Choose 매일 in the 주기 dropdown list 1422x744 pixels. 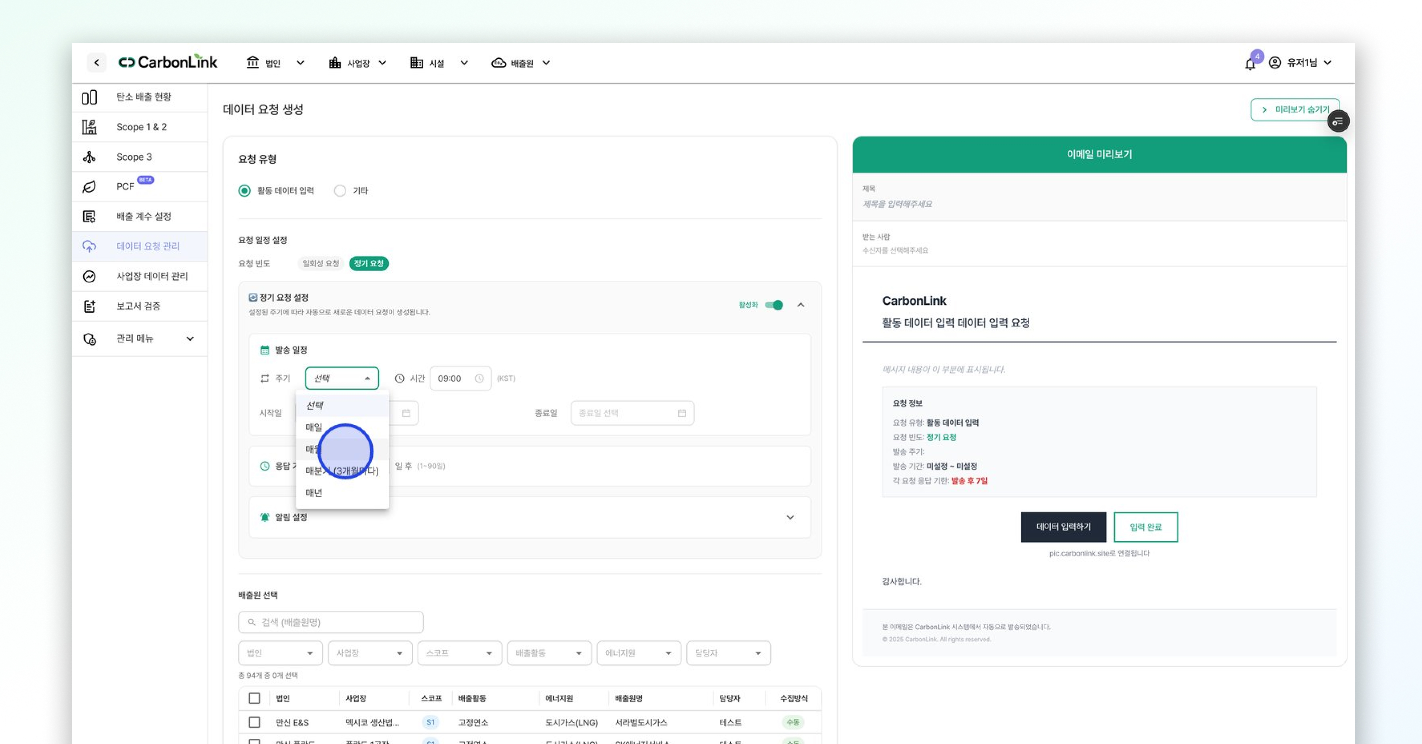pyautogui.click(x=342, y=428)
